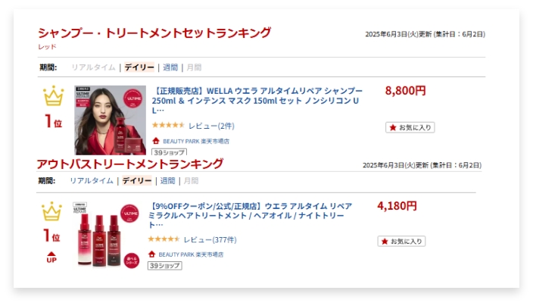Click shop house icon beside the 4,180円 treatment
This screenshot has height=306, width=533.
coord(151,254)
